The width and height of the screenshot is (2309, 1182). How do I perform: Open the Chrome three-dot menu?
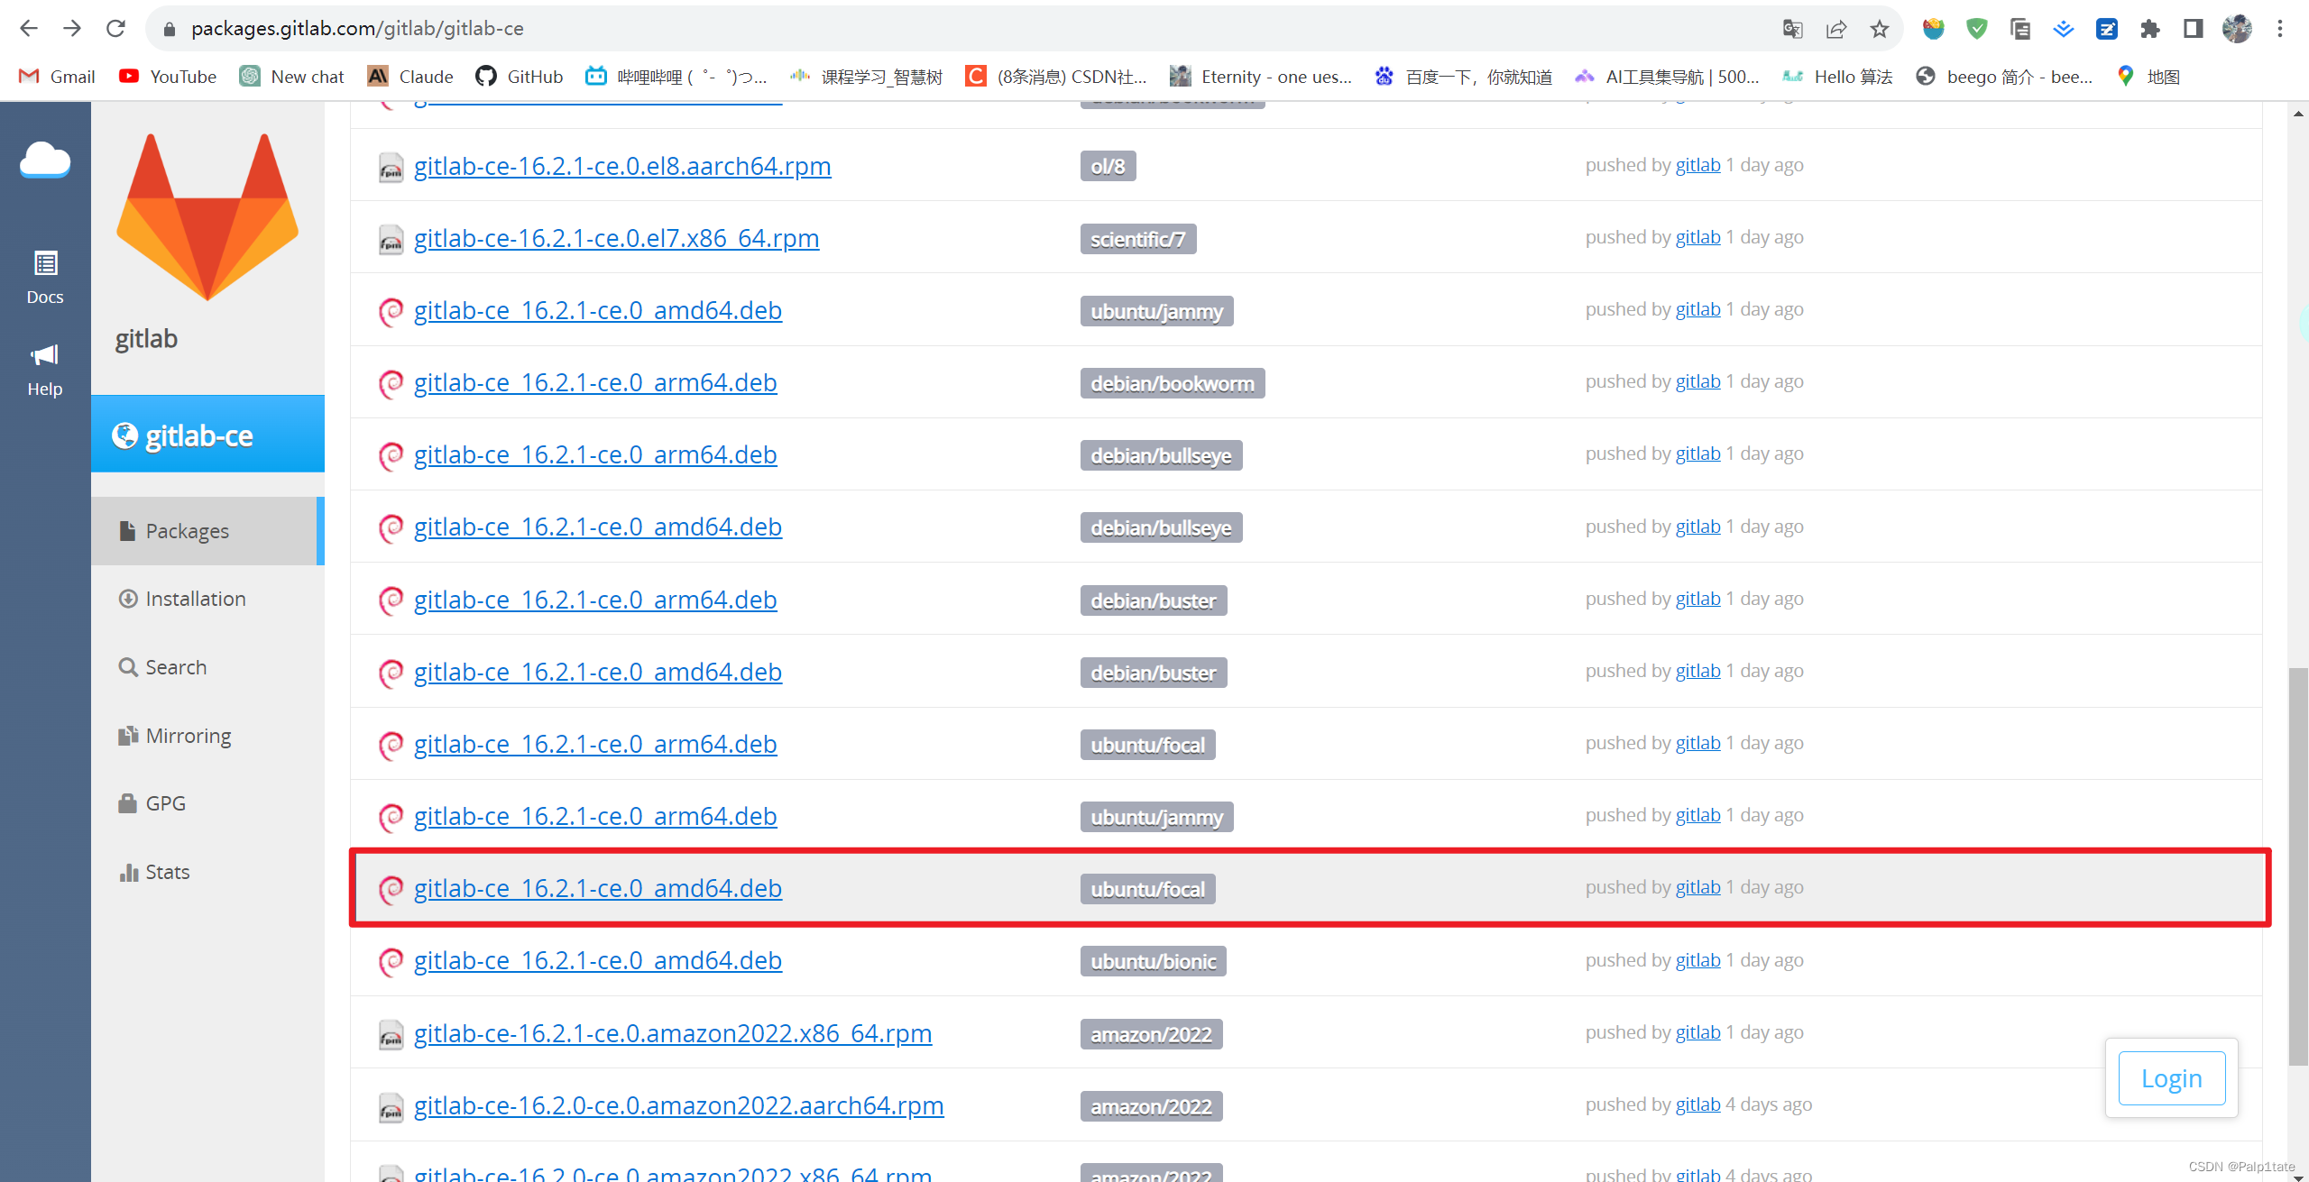point(2279,29)
